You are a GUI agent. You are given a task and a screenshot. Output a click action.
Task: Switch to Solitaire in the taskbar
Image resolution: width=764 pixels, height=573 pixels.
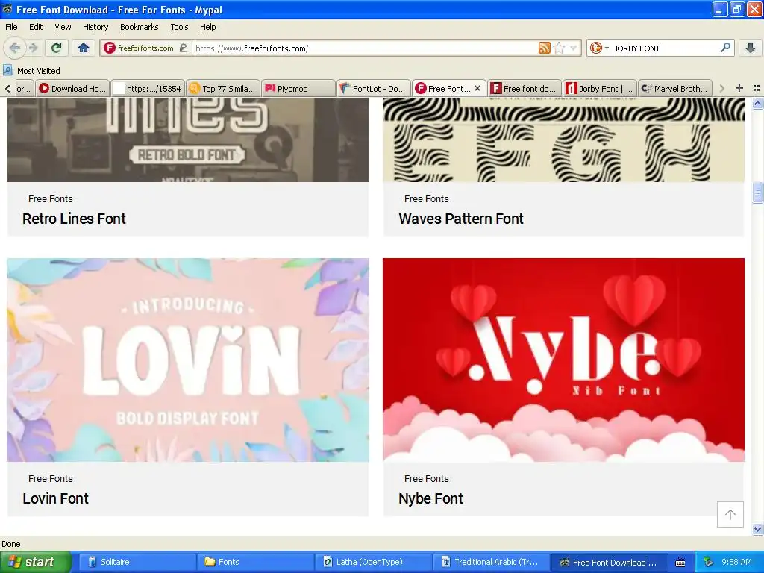(137, 562)
